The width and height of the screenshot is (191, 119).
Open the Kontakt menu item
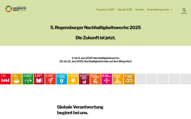tap(140, 10)
